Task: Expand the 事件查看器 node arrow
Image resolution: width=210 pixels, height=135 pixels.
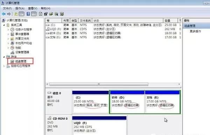Action: point(8,34)
